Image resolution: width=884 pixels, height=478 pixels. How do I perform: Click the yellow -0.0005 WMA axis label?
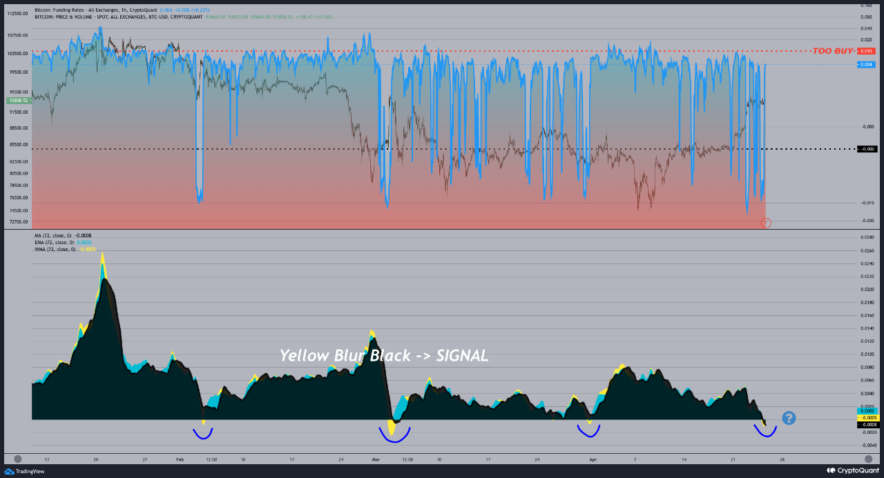coord(867,418)
